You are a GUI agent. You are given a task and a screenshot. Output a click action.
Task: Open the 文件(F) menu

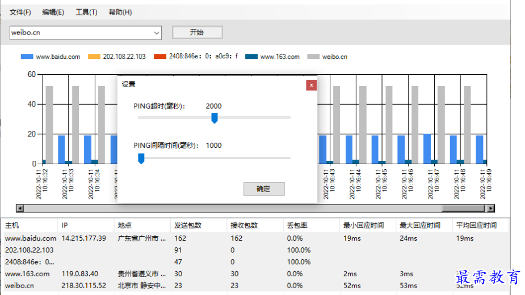(20, 12)
